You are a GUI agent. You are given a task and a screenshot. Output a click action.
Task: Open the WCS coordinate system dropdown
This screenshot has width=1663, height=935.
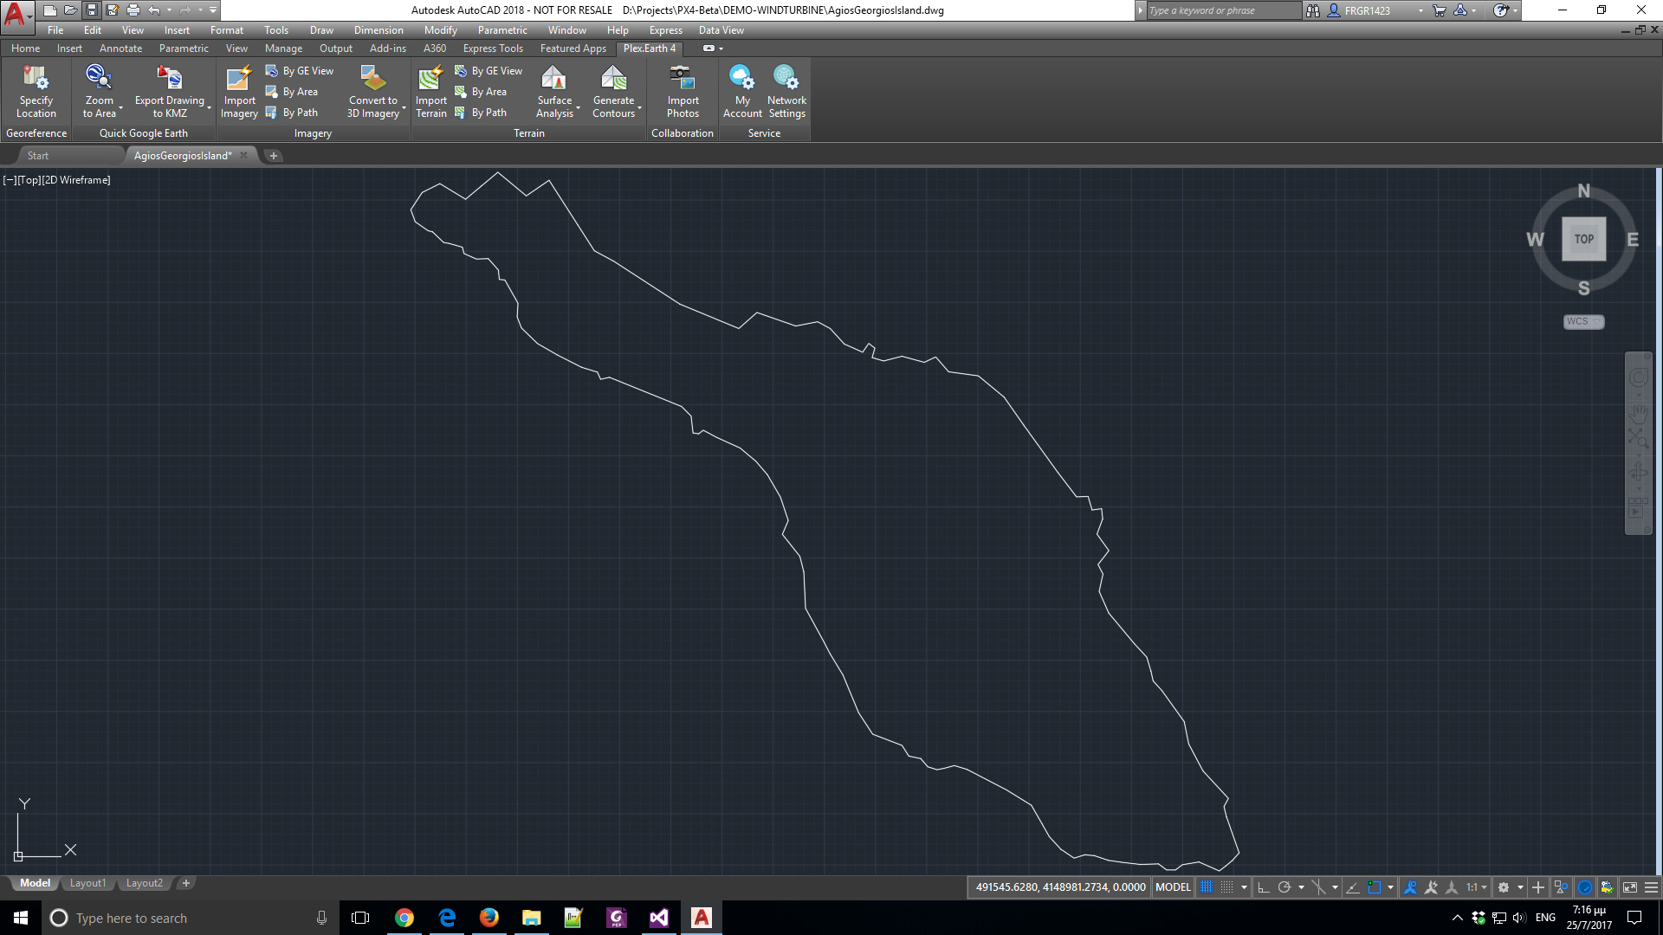tap(1583, 321)
